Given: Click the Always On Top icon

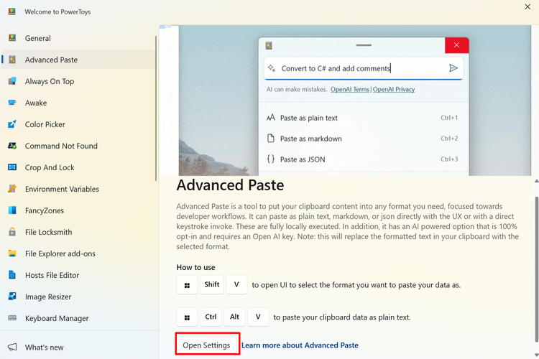Looking at the screenshot, I should 12,81.
